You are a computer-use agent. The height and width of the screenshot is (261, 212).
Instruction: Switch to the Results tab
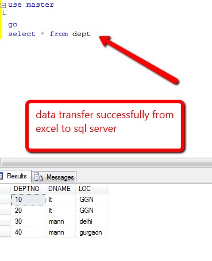click(16, 176)
